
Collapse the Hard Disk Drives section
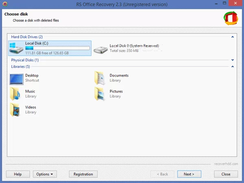coord(233,37)
